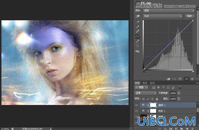199x130 pixels.
Task: Select the edit points curve tool
Action: pos(138,36)
